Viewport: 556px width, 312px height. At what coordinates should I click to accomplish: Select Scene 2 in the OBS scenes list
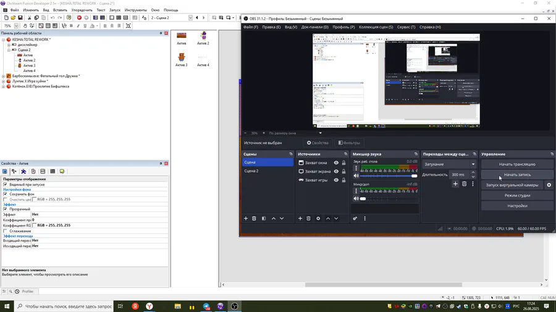pyautogui.click(x=267, y=171)
